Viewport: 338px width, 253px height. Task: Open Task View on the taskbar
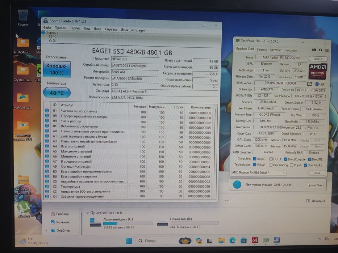click(209, 241)
